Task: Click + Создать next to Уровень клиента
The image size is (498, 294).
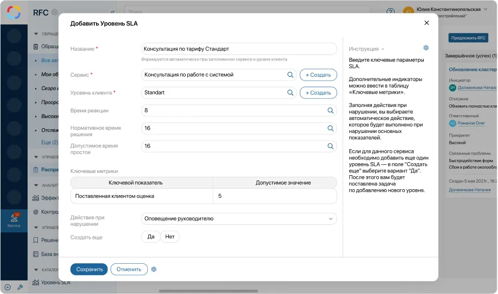Action: [318, 92]
